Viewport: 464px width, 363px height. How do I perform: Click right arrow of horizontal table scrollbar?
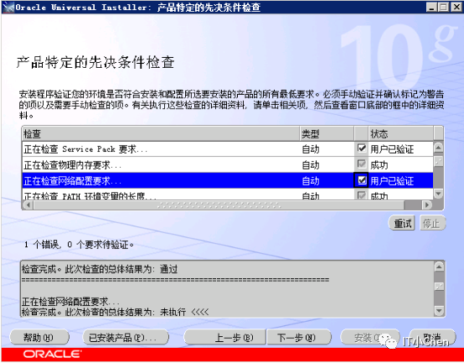pyautogui.click(x=426, y=205)
